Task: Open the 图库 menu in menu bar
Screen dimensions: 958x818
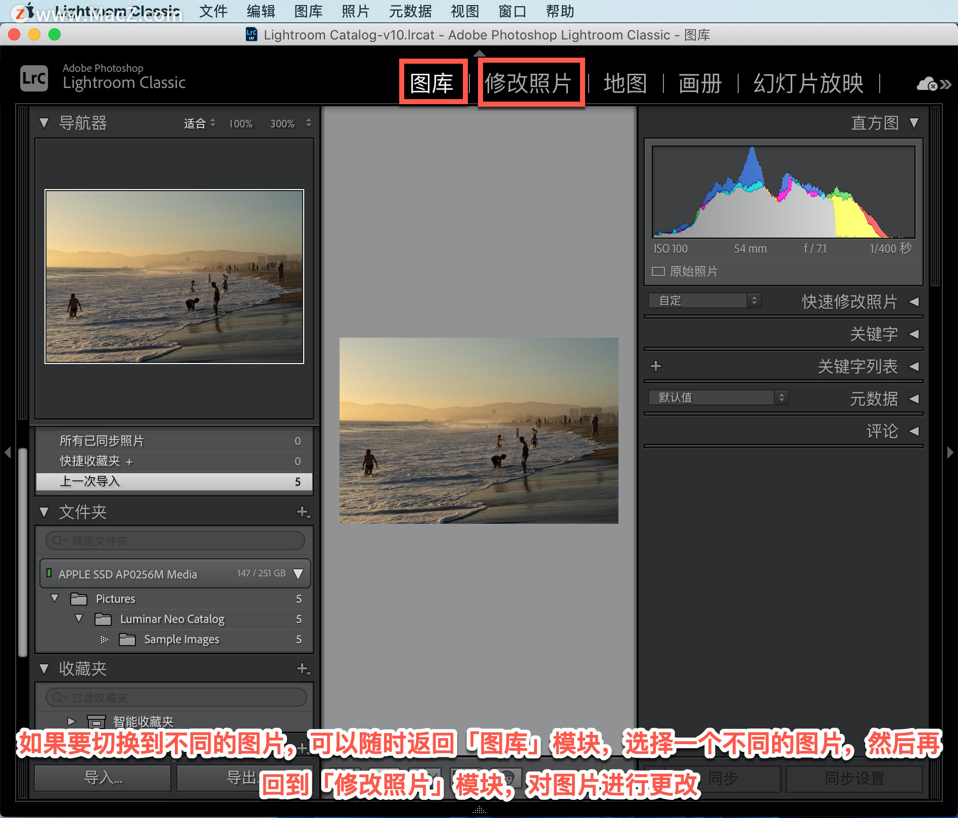Action: tap(308, 11)
